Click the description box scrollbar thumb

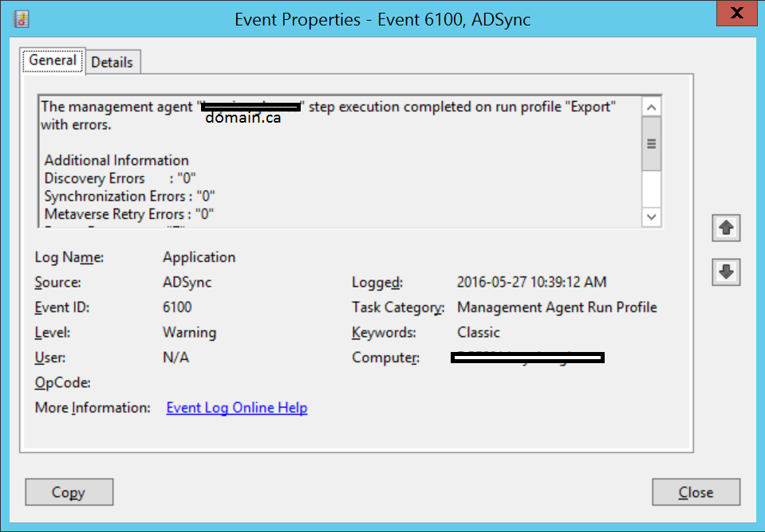(x=651, y=143)
